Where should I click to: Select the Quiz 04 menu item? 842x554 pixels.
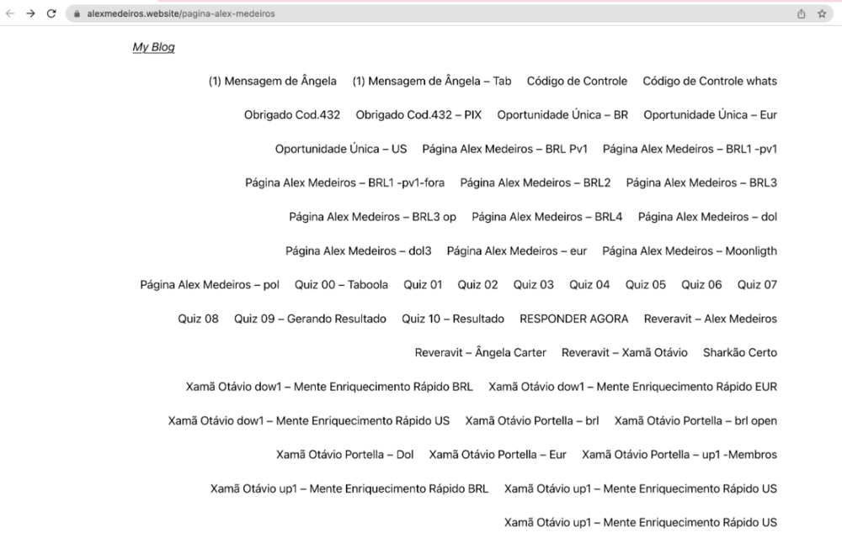click(x=589, y=285)
